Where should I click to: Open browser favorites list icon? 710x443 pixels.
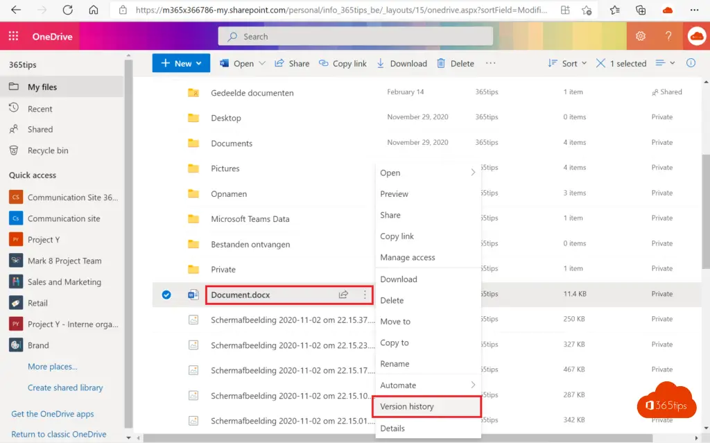tap(614, 10)
